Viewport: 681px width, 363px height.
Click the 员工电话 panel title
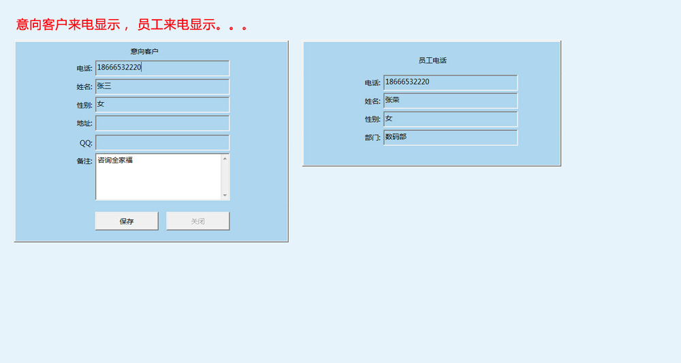tap(432, 61)
